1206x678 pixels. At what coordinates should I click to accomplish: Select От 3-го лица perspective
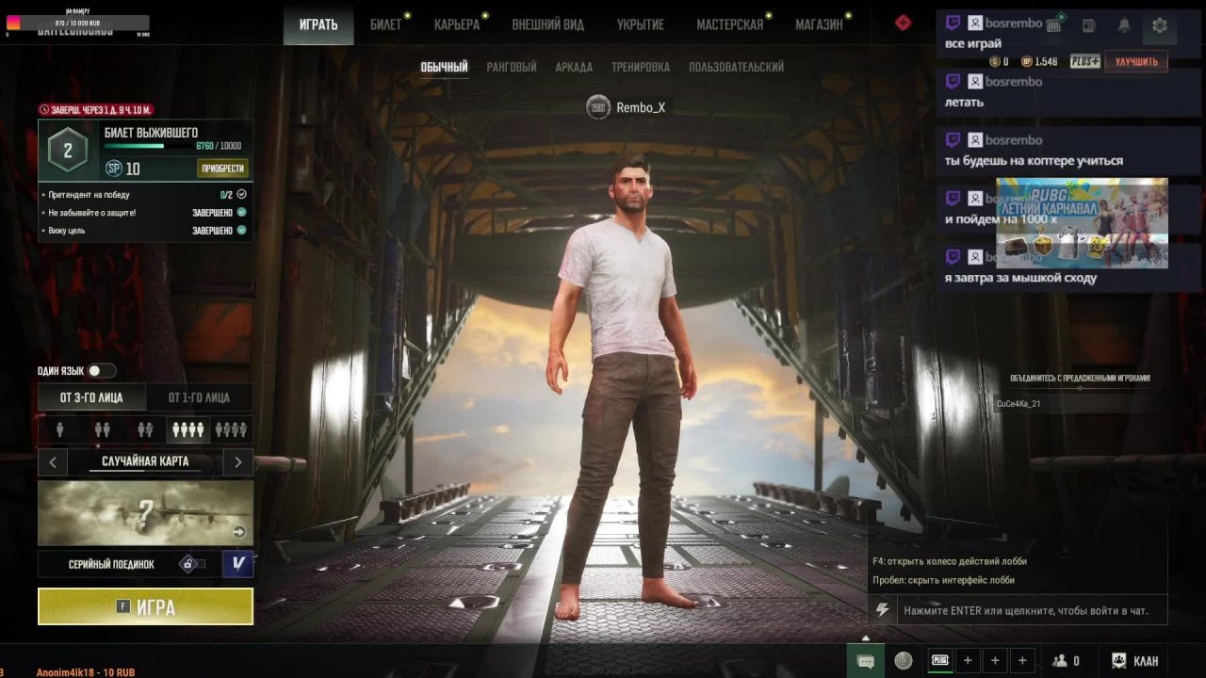pyautogui.click(x=91, y=397)
